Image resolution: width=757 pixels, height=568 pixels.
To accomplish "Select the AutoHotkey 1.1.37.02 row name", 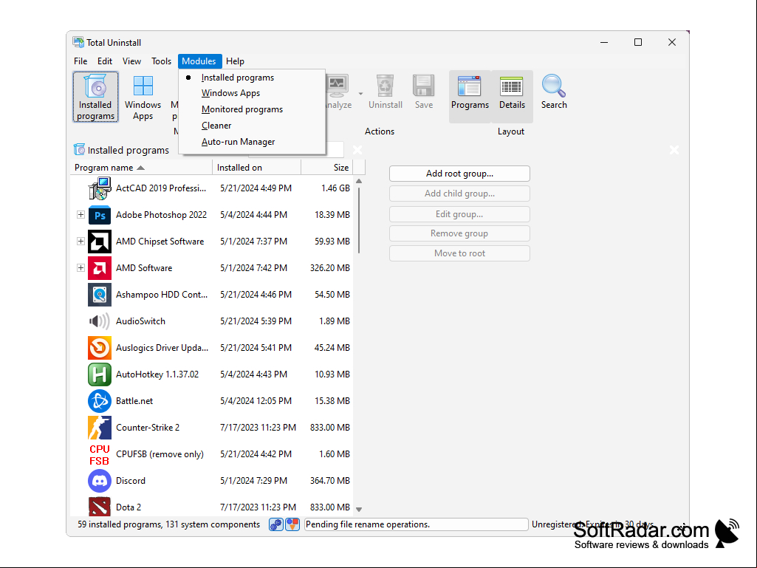I will (x=157, y=374).
